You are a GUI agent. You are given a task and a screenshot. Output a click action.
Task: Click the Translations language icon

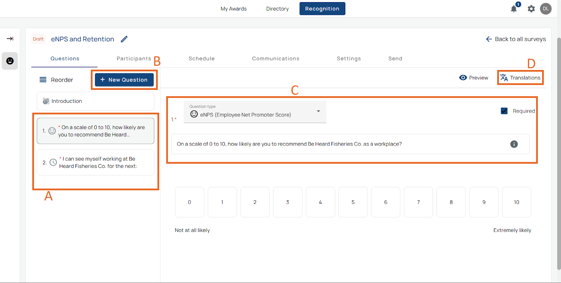(504, 78)
